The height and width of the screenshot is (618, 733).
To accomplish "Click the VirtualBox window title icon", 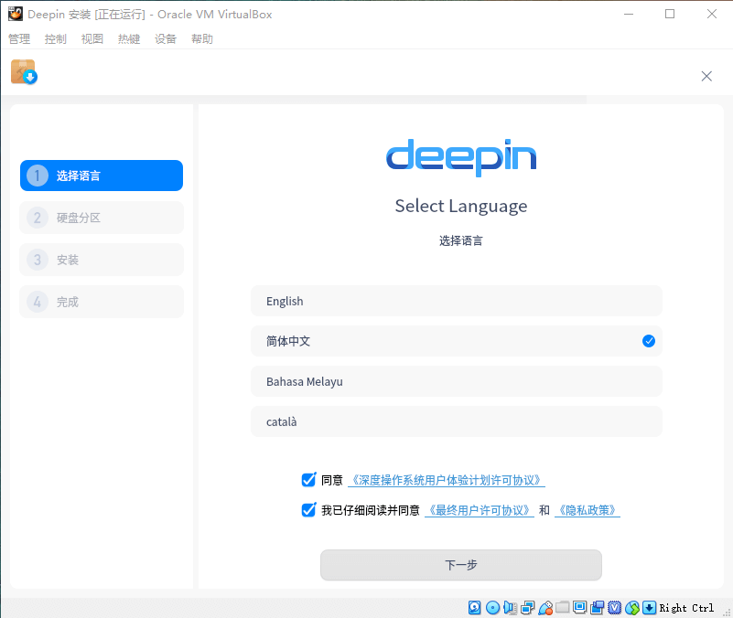I will (16, 14).
